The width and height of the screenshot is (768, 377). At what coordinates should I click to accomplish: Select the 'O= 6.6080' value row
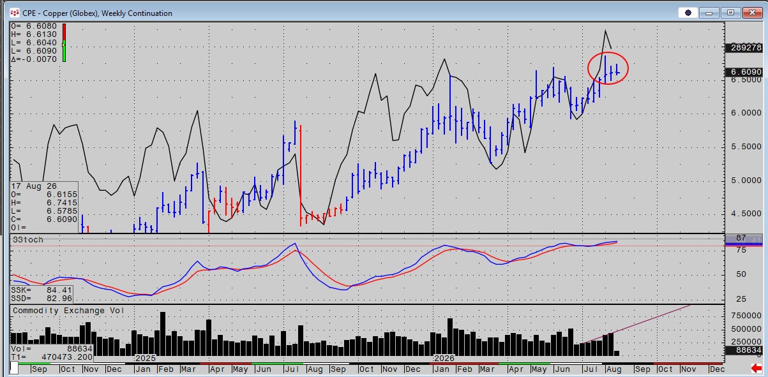coord(34,26)
